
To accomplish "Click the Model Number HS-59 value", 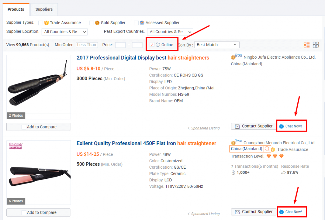I will pos(183,94).
